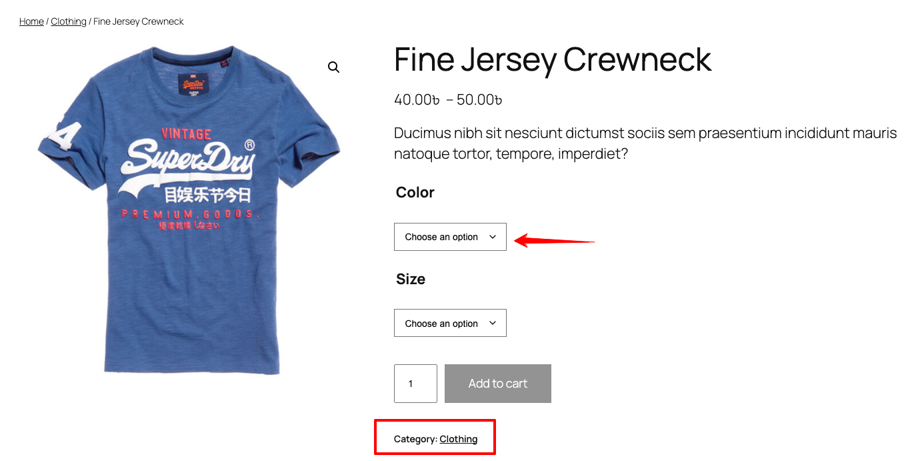
Task: Open the Clothing category link near bottom
Action: pos(459,438)
